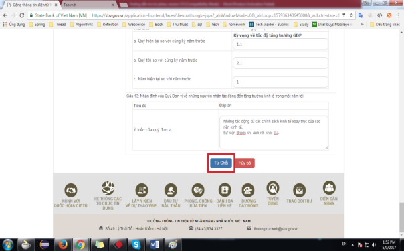Screen dimensions: 404x251
Task: Open Skype from the Windows taskbar
Action: (x=136, y=244)
